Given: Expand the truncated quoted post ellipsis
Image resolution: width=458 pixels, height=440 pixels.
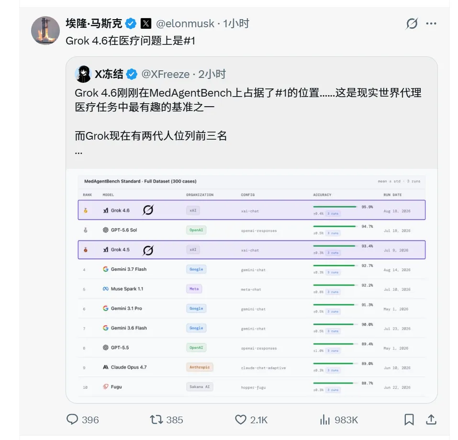Looking at the screenshot, I should pos(78,153).
